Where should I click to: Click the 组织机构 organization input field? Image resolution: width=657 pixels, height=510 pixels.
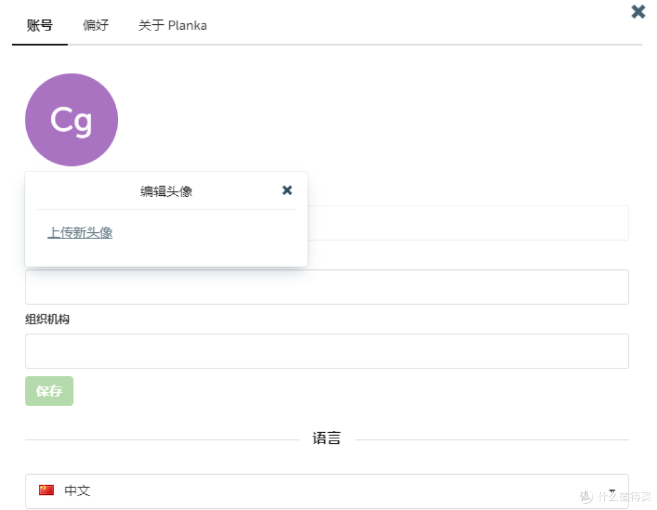tap(327, 351)
